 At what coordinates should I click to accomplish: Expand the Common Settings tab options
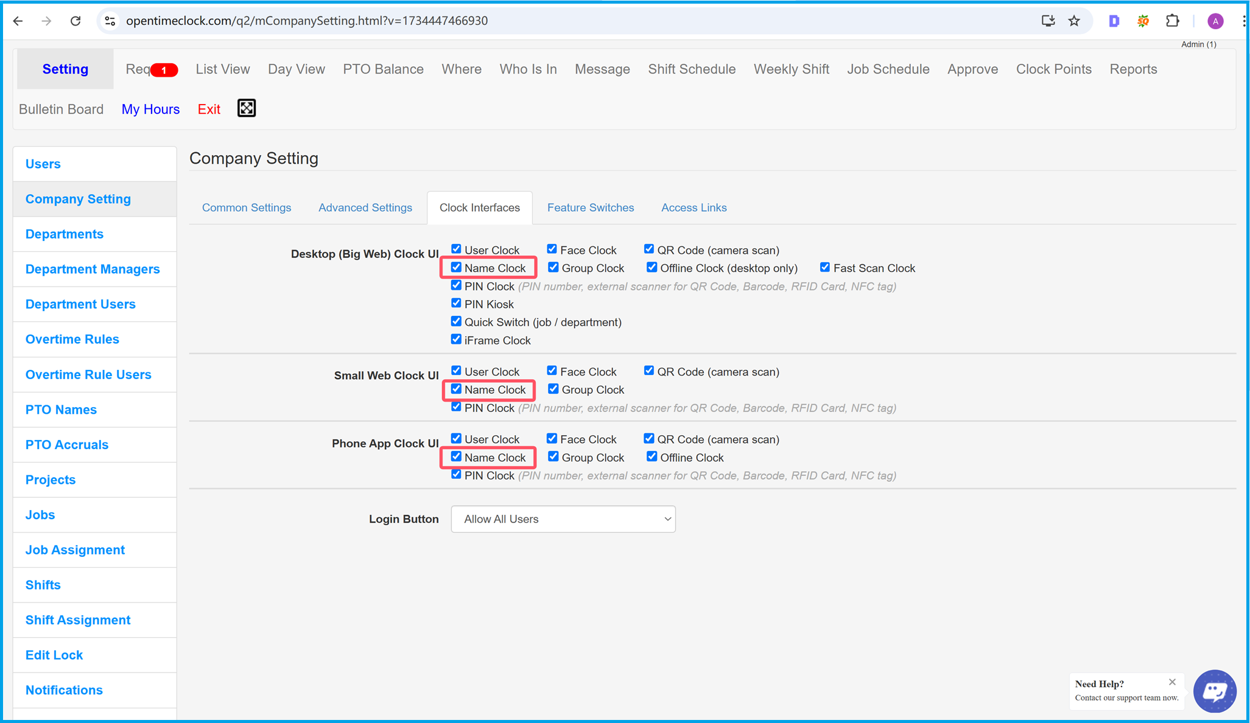click(x=246, y=208)
